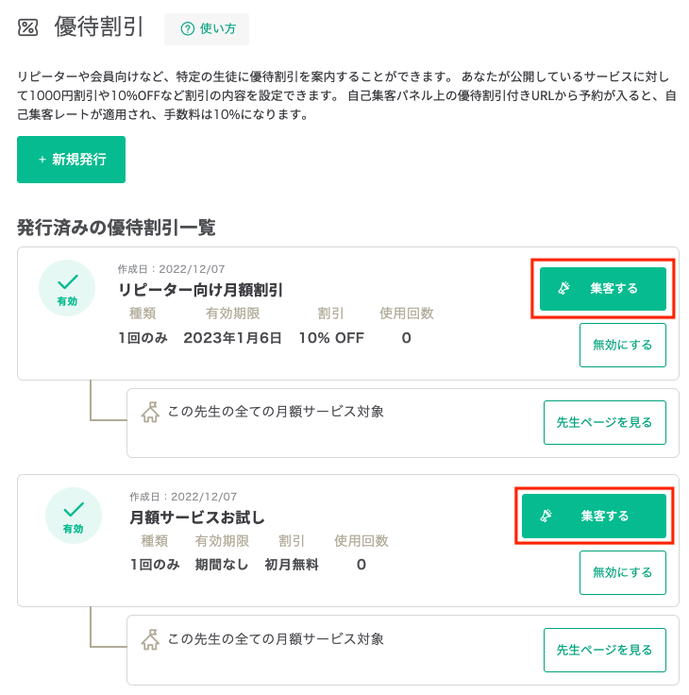Disable リピーター向け月額割引 with 無効にする
The image size is (689, 695).
point(623,345)
